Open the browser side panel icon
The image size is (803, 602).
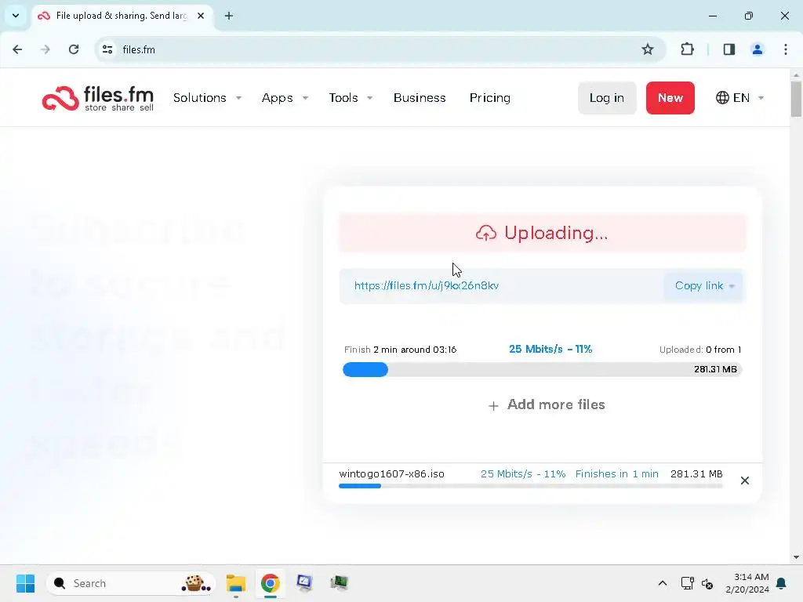729,49
